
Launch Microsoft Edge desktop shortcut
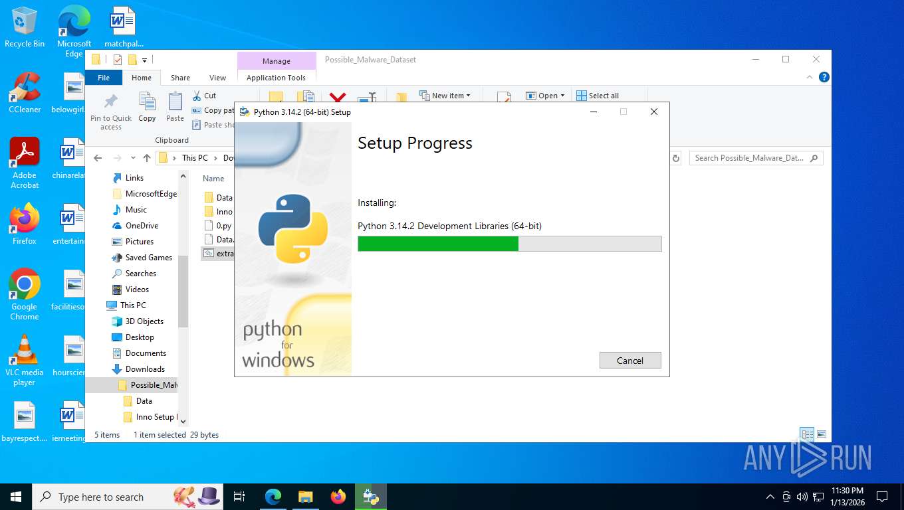(74, 31)
